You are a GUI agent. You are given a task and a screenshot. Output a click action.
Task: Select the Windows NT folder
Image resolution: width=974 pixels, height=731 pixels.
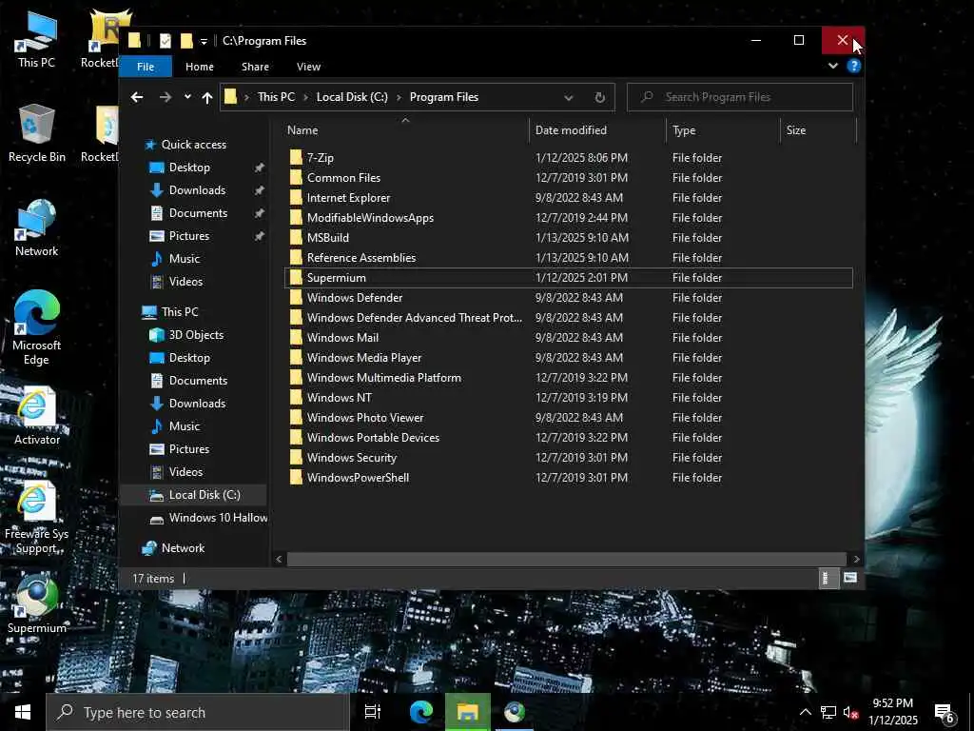(x=569, y=397)
